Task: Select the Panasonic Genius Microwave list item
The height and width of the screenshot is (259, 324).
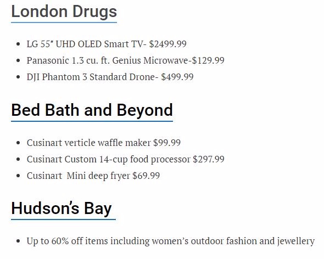Action: pos(125,60)
